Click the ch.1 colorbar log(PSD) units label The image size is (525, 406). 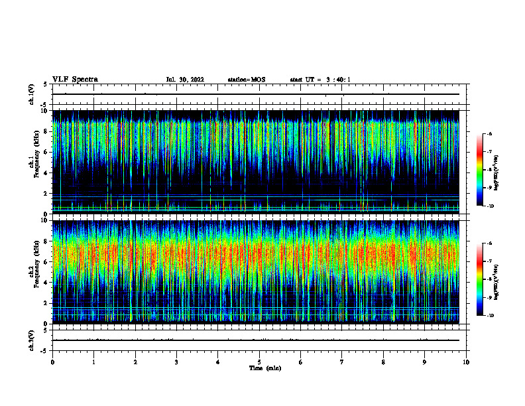[x=496, y=173]
